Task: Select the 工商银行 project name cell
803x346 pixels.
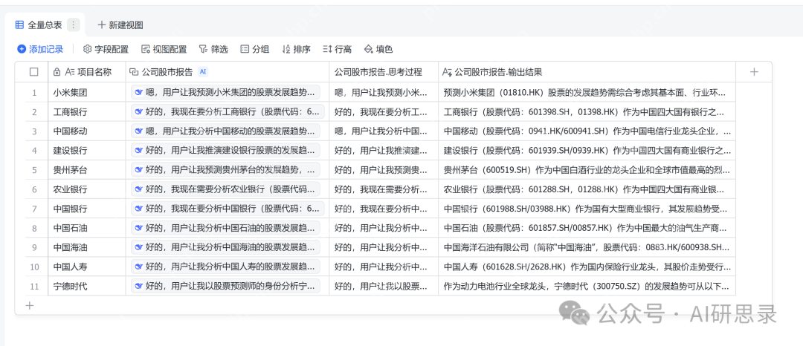Action: tap(86, 112)
